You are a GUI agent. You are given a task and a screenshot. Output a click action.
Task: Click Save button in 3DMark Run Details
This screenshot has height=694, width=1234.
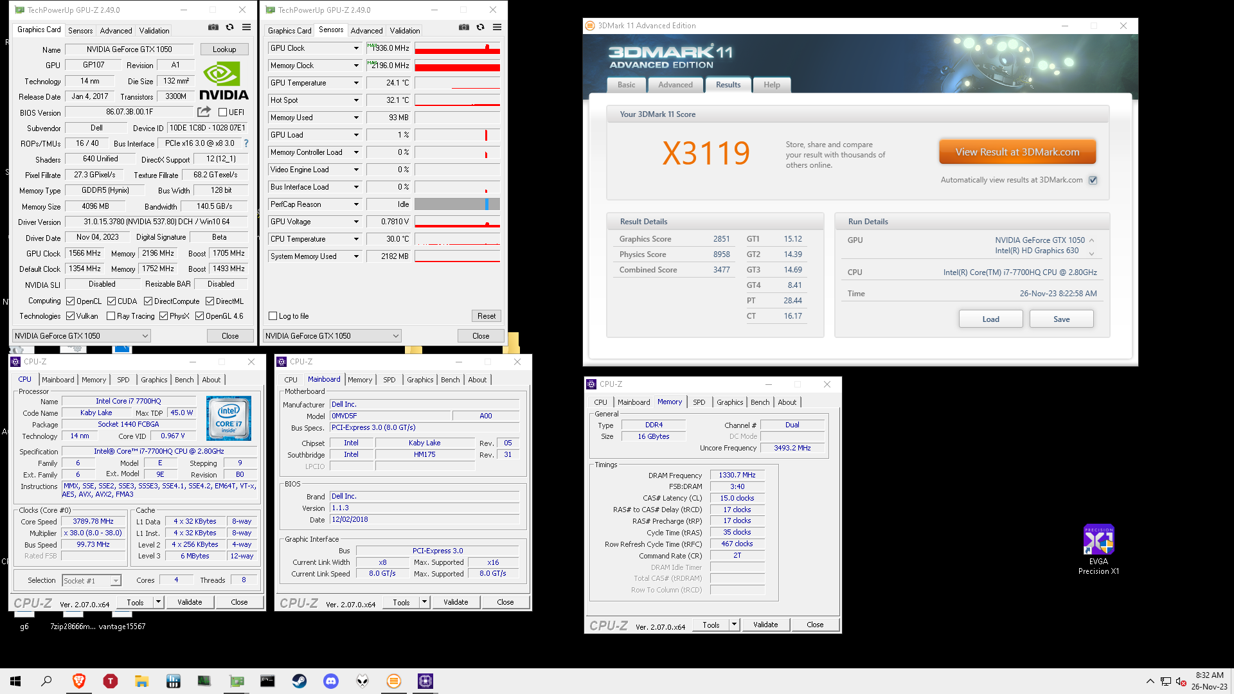[1061, 319]
